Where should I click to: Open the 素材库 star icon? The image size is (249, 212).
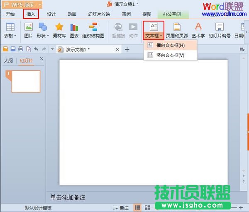coord(59,27)
